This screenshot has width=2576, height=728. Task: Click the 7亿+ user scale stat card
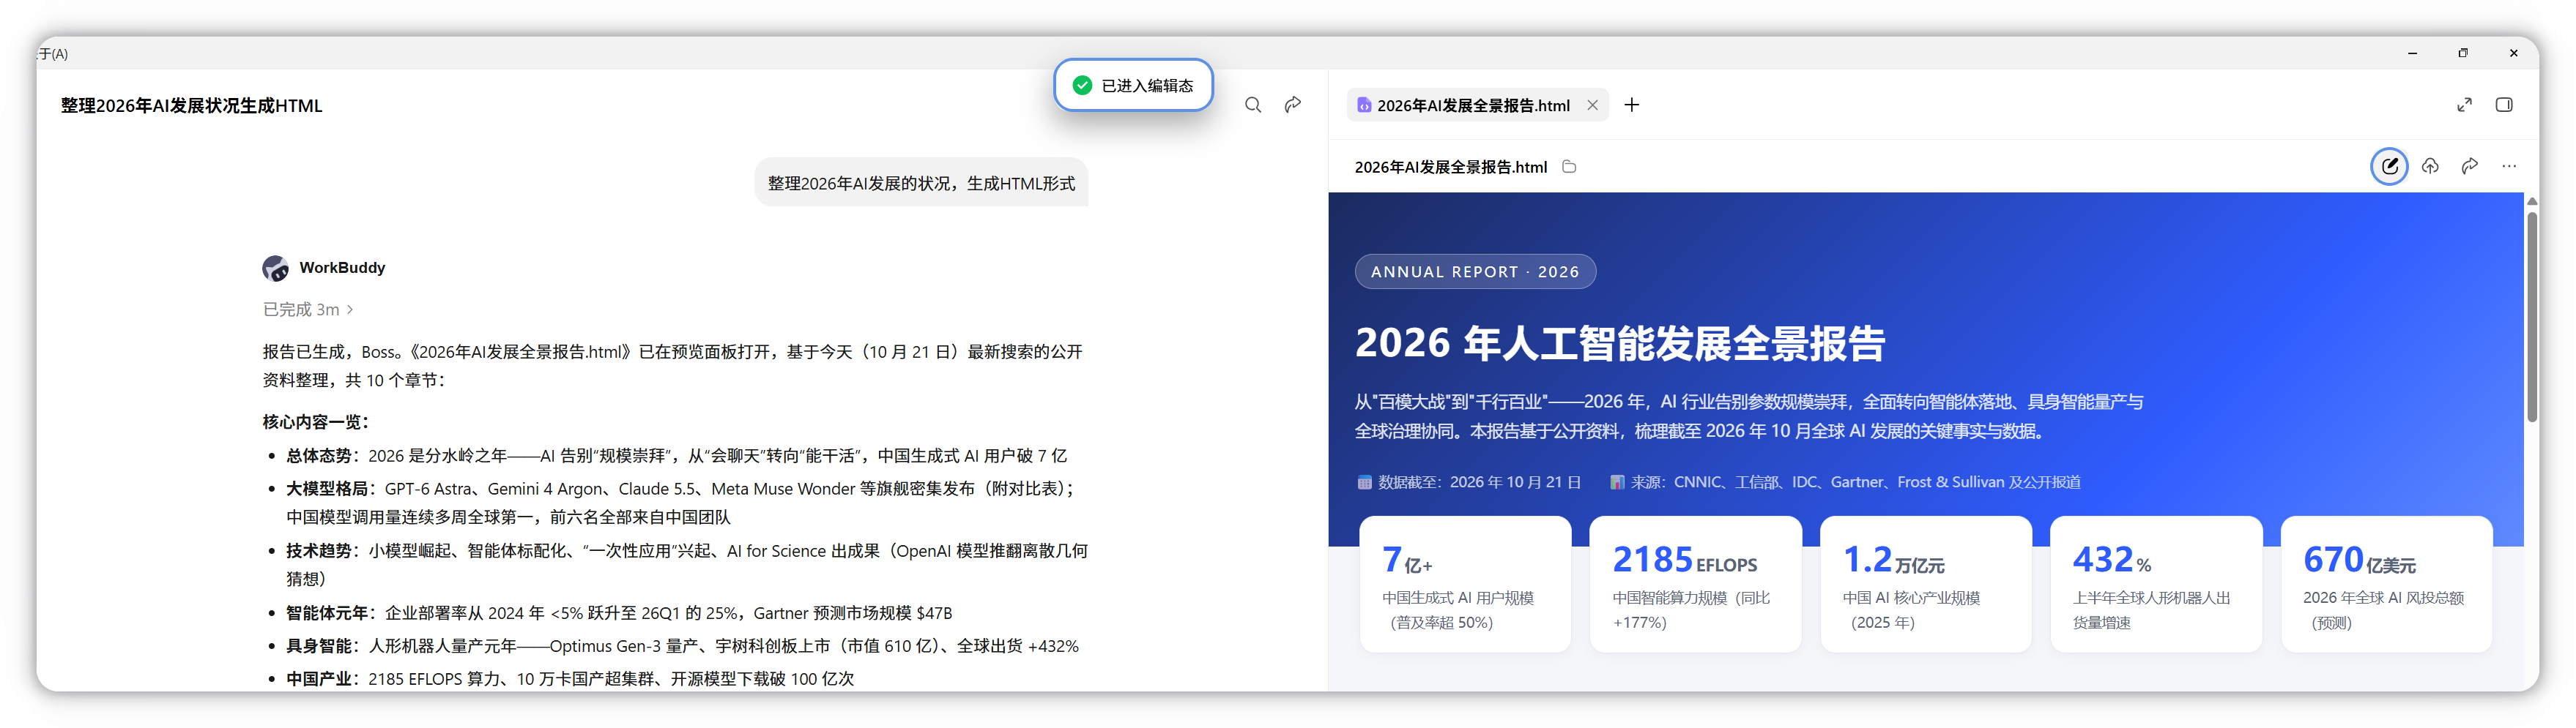coord(1465,584)
